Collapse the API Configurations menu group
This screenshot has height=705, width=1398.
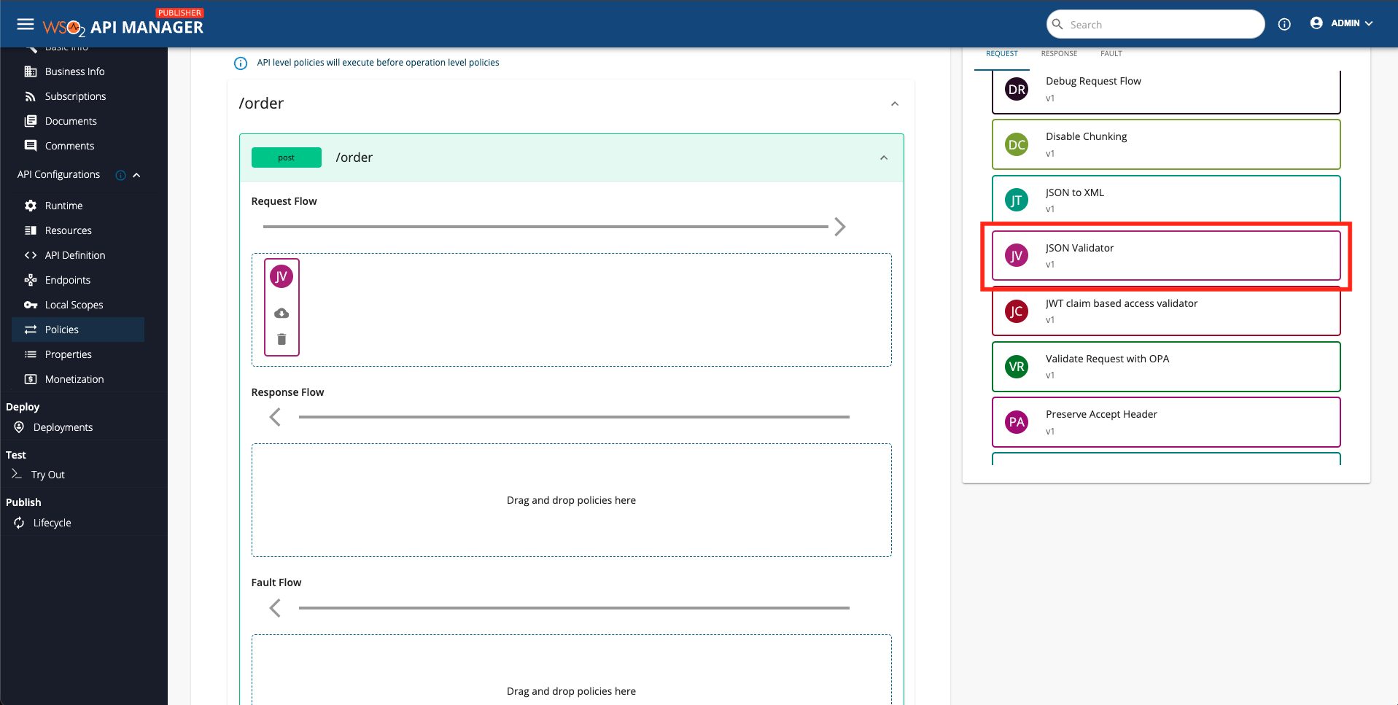coord(136,175)
